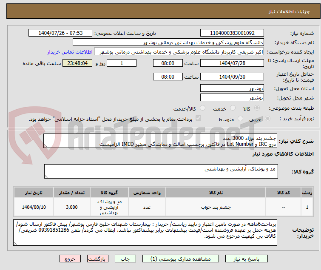Click the ردیف column header
This screenshot has height=270, width=321.
(x=307, y=193)
